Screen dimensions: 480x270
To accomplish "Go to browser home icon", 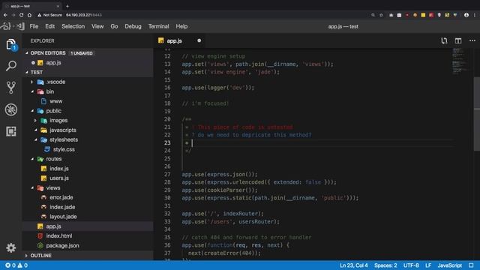I will tap(29, 15).
